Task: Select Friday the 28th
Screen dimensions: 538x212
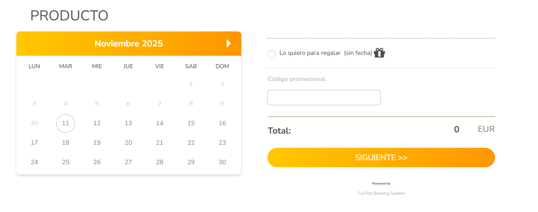Action: pyautogui.click(x=160, y=162)
